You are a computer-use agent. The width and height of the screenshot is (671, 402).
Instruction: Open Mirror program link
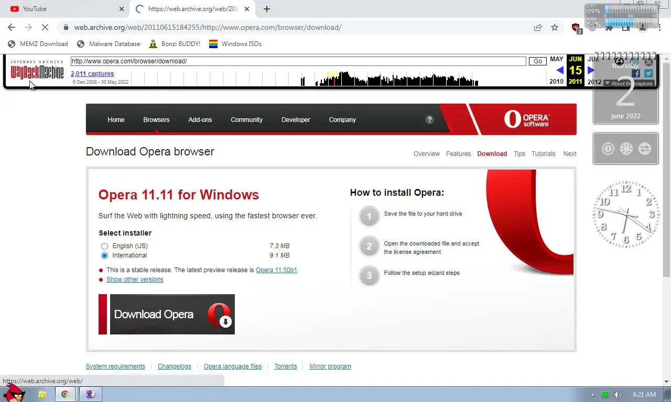pos(330,366)
